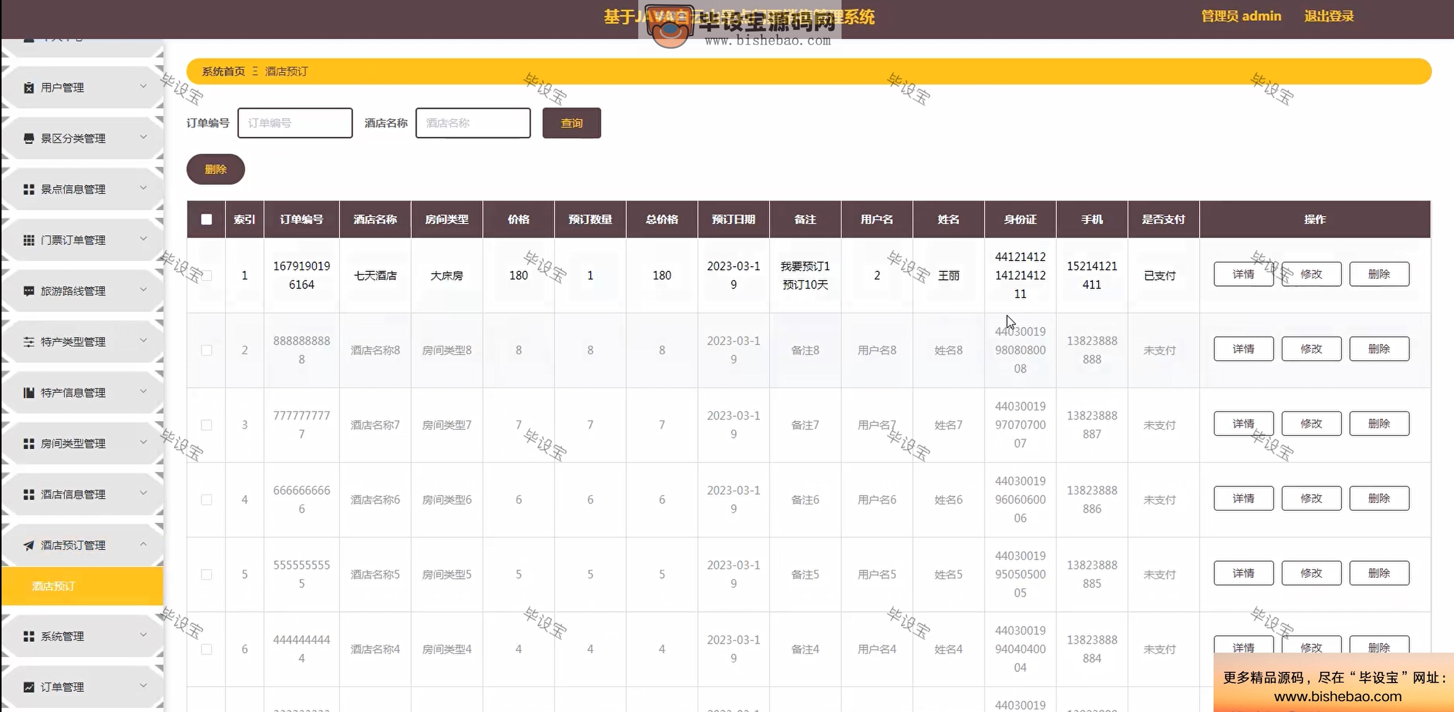Image resolution: width=1454 pixels, height=712 pixels.
Task: Expand the 特产类型管理 chevron
Action: (x=143, y=341)
